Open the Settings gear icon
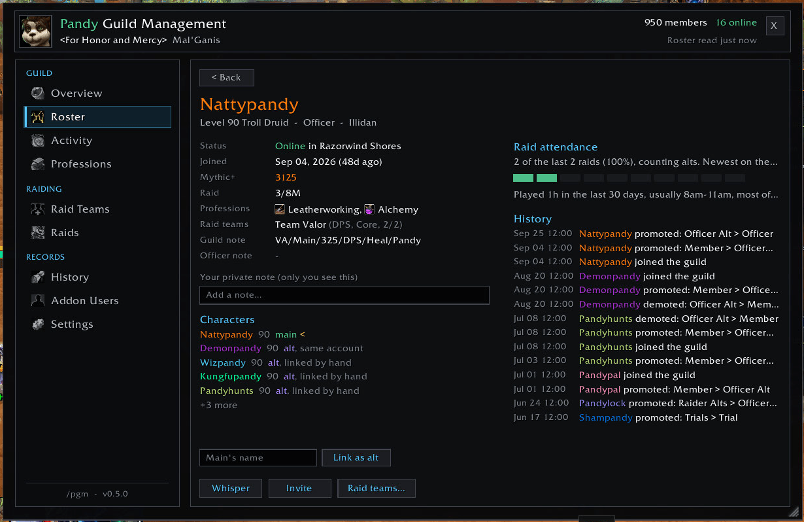The image size is (804, 522). pyautogui.click(x=38, y=324)
